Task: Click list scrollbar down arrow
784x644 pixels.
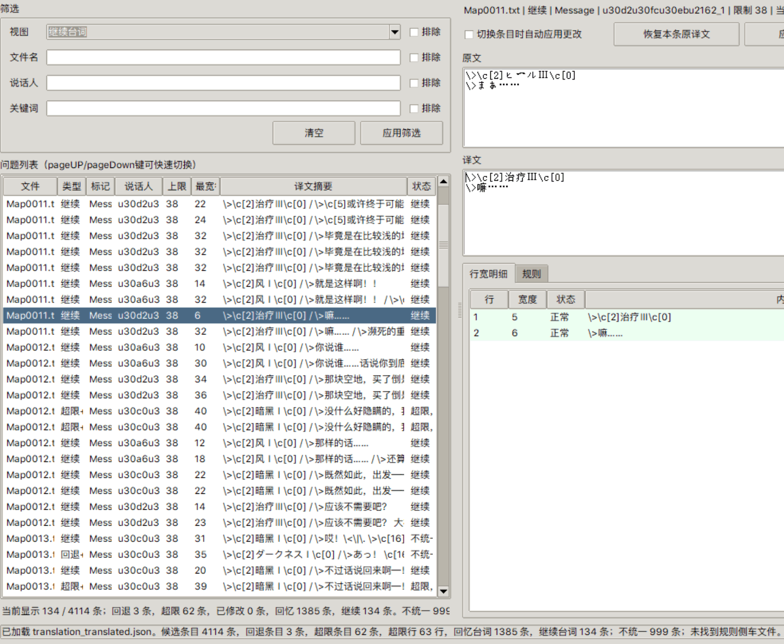Action: [x=443, y=591]
